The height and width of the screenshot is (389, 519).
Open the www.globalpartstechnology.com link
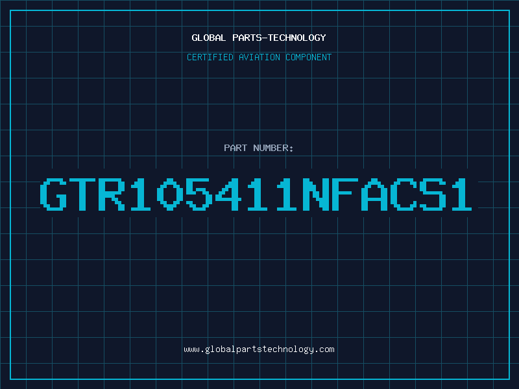pos(259,349)
